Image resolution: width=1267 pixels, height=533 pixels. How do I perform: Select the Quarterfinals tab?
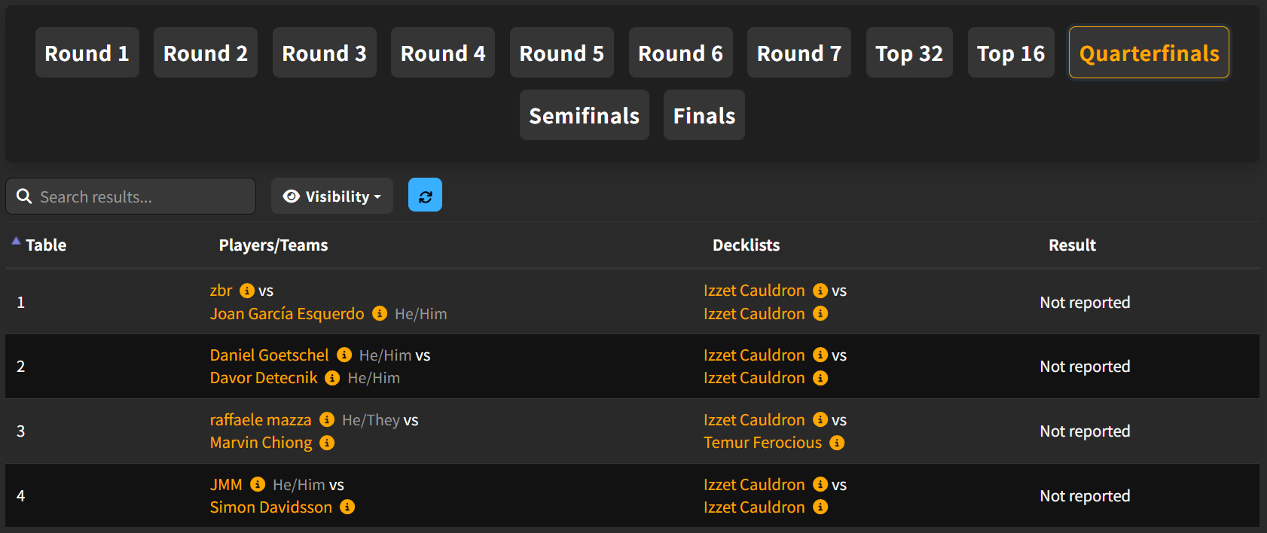[1149, 53]
